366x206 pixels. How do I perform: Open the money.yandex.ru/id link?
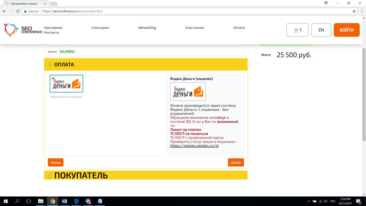click(194, 146)
